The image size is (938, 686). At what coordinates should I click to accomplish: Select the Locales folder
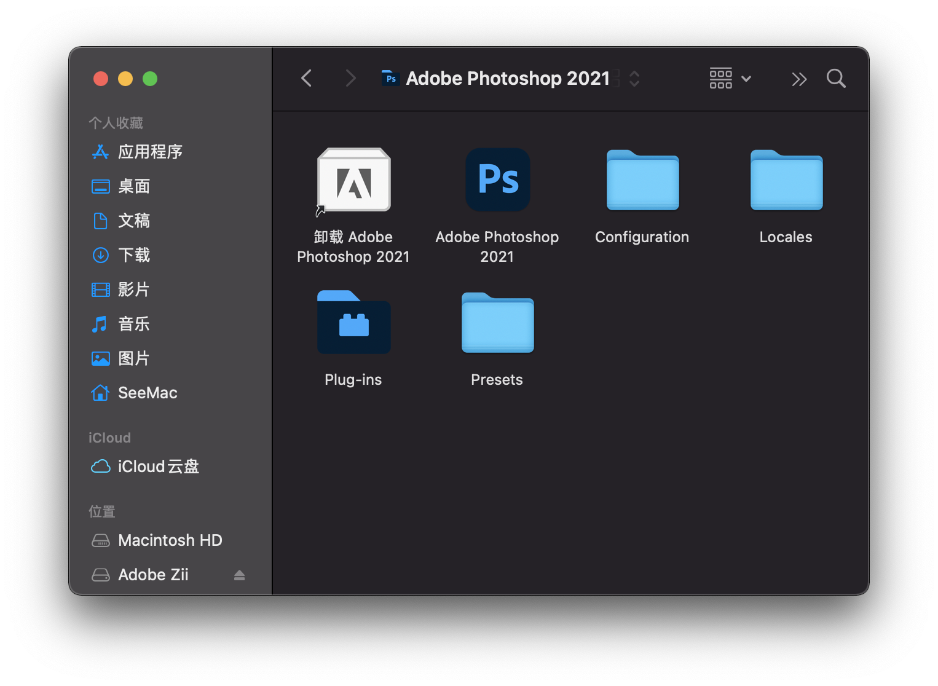point(786,180)
